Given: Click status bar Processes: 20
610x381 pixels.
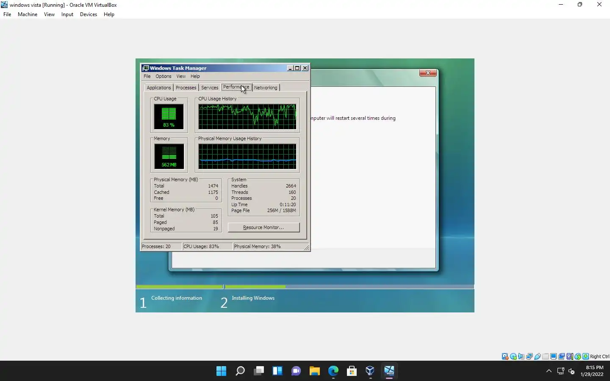Looking at the screenshot, I should 161,246.
